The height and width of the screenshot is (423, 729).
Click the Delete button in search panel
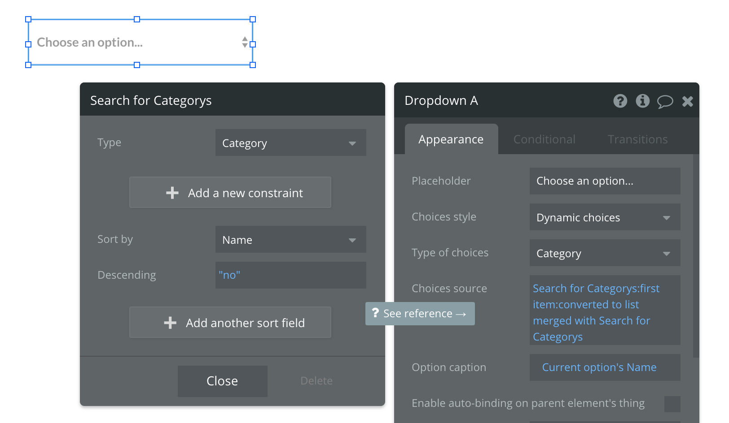[x=316, y=381]
